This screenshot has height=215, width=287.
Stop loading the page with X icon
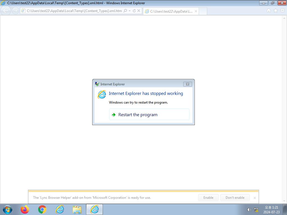point(139,11)
